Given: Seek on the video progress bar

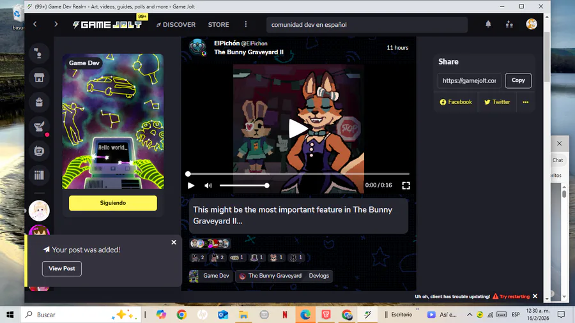Looking at the screenshot, I should click(298, 174).
